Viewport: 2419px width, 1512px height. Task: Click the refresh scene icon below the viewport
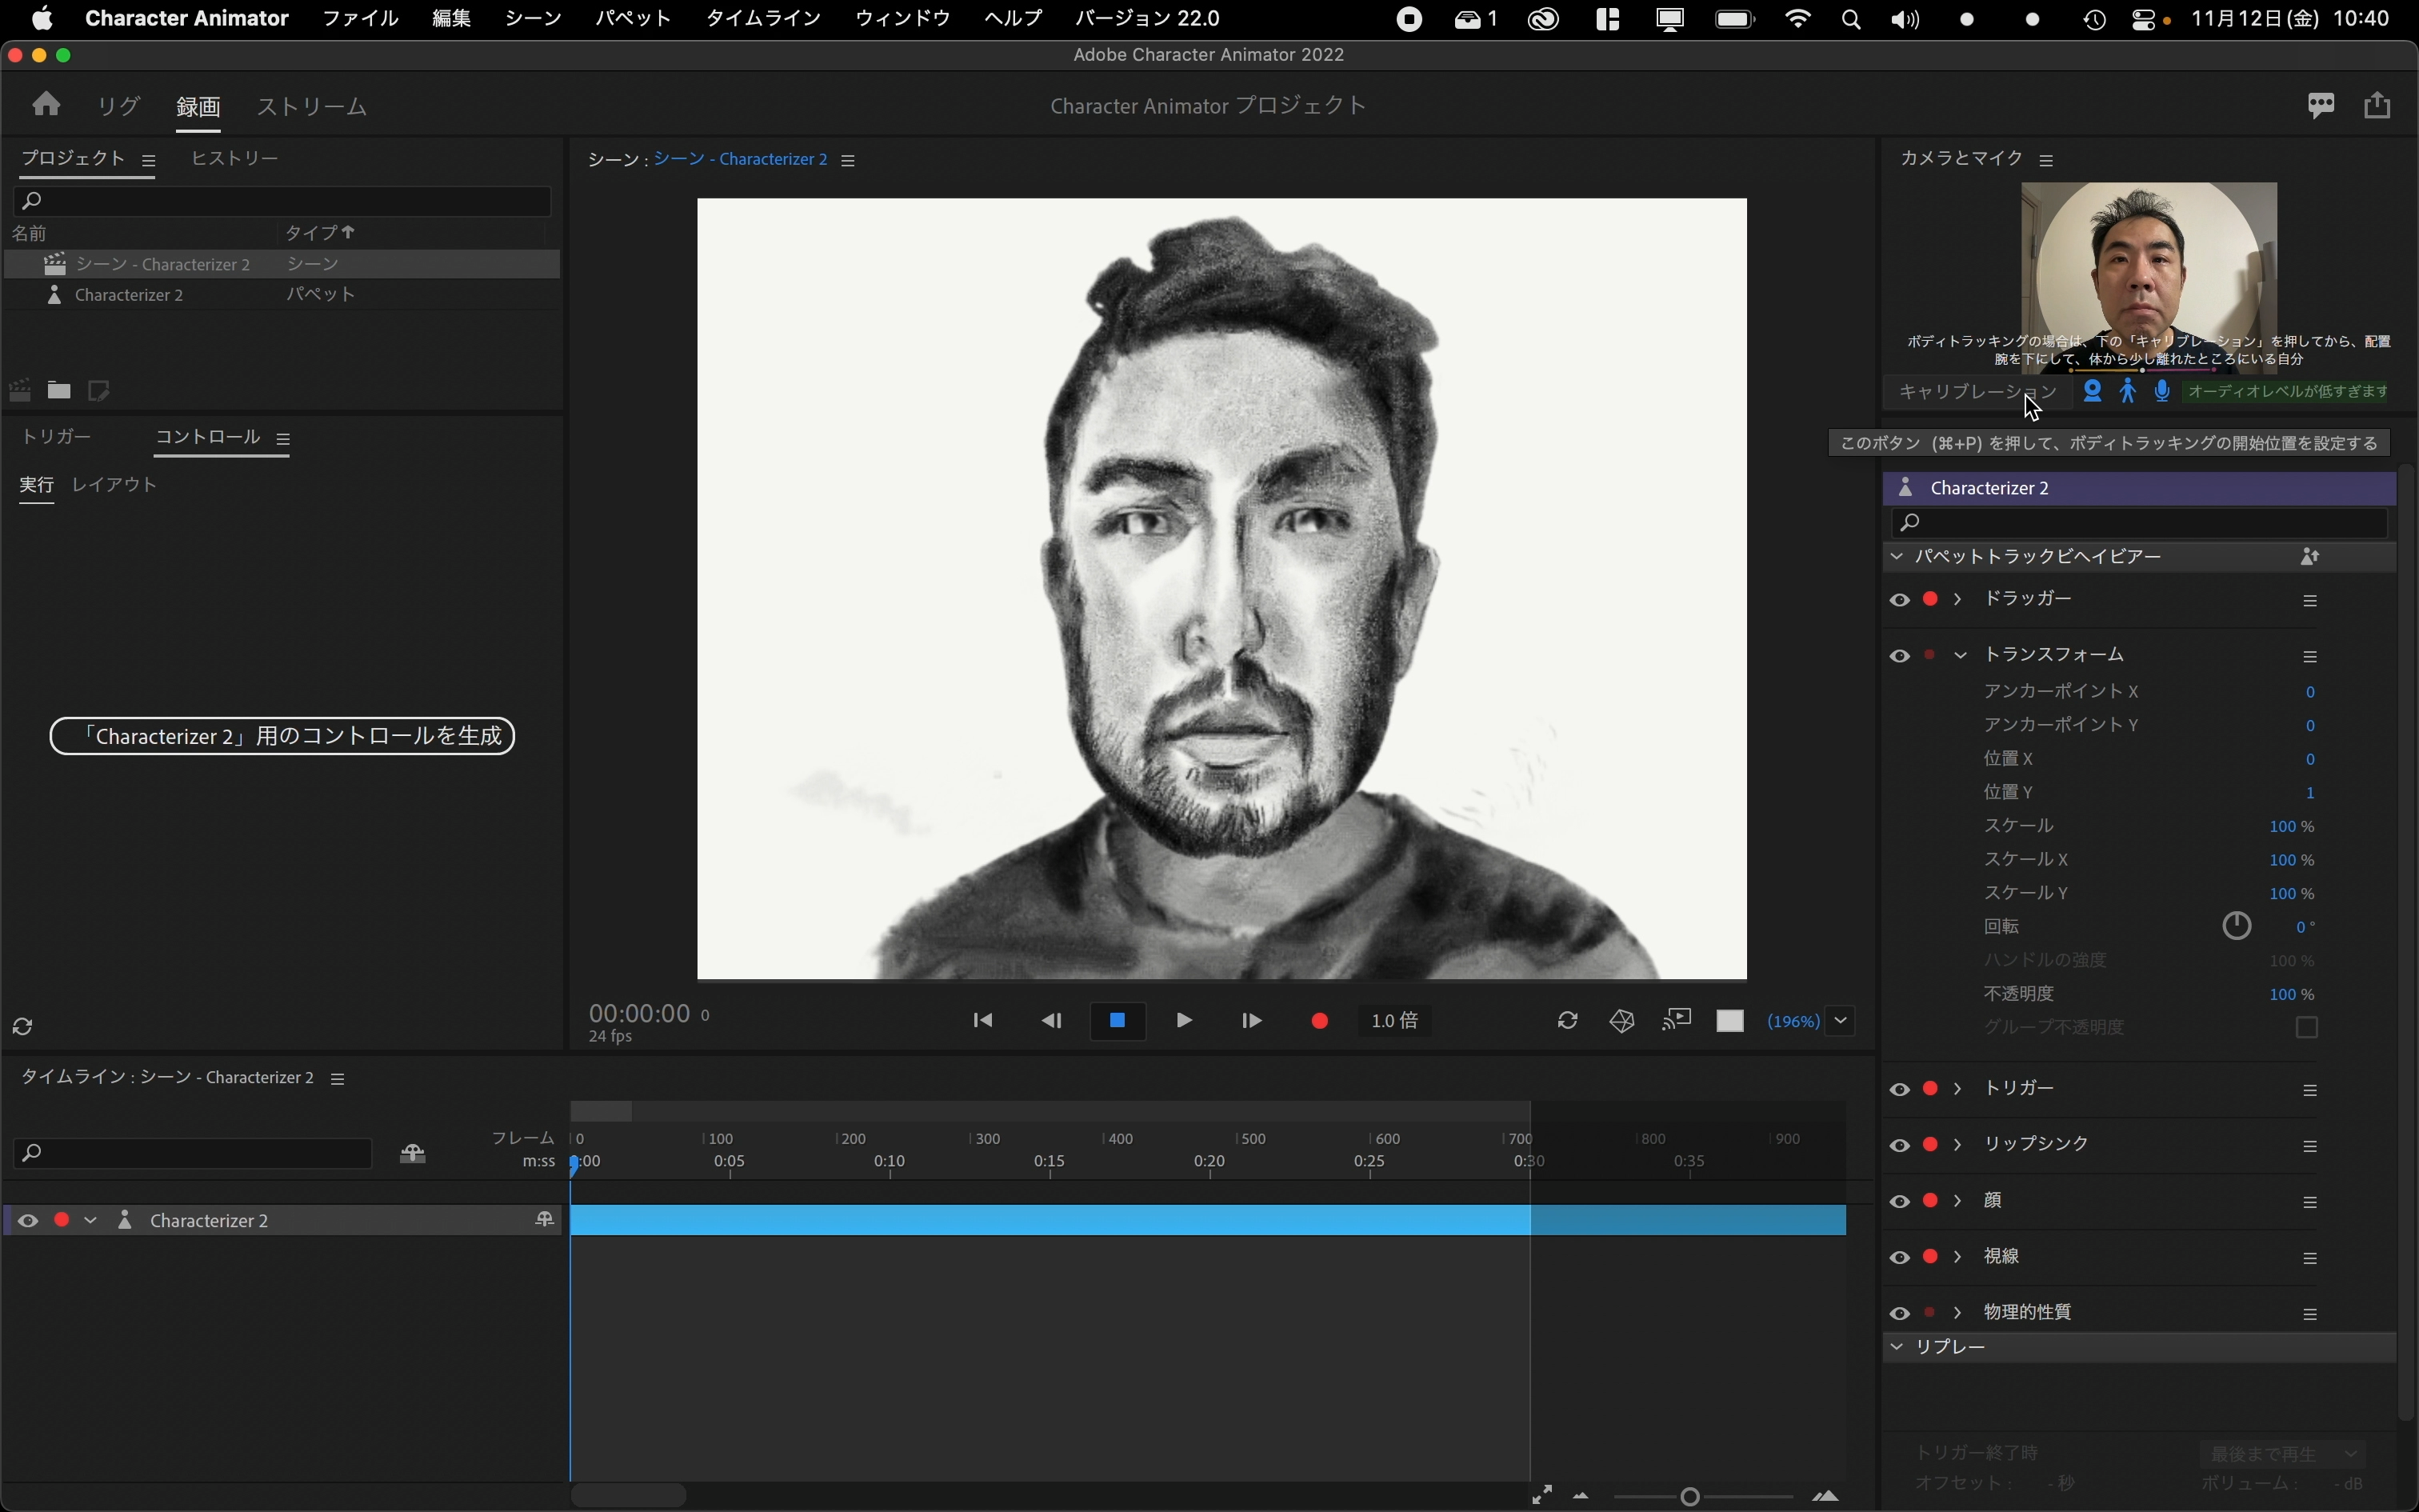click(x=1567, y=1021)
